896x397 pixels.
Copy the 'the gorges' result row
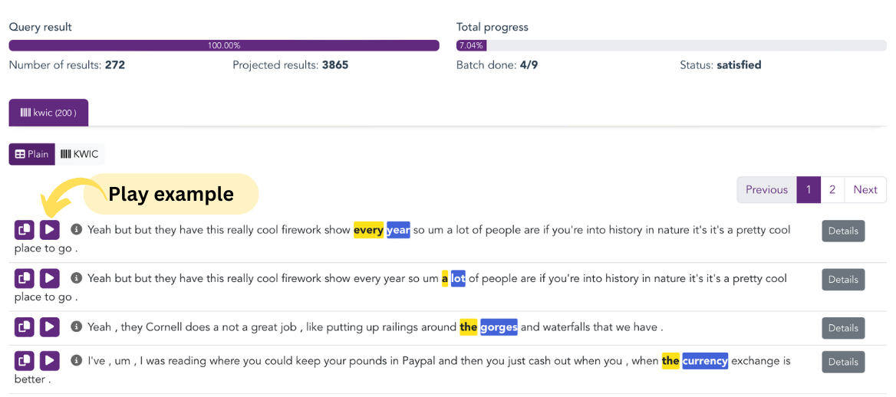click(24, 327)
